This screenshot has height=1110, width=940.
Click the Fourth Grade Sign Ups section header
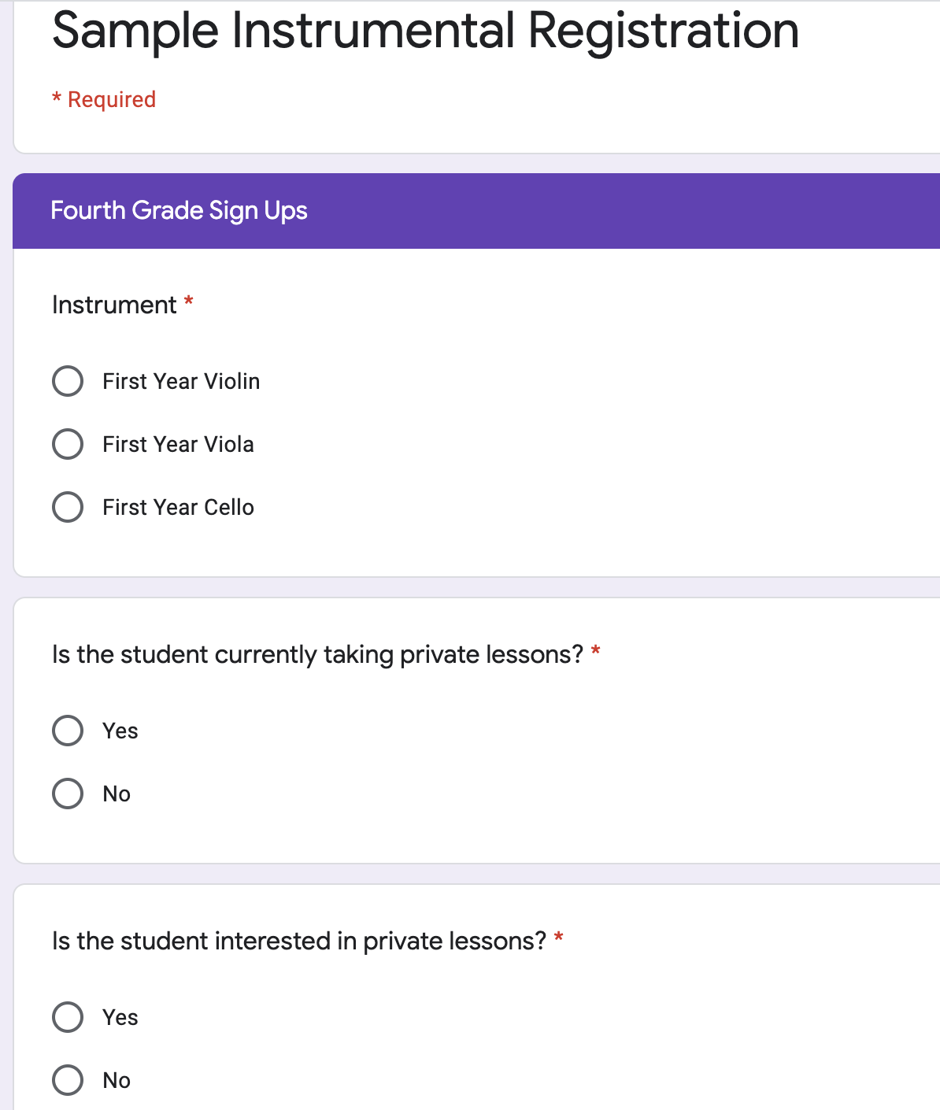pyautogui.click(x=179, y=210)
